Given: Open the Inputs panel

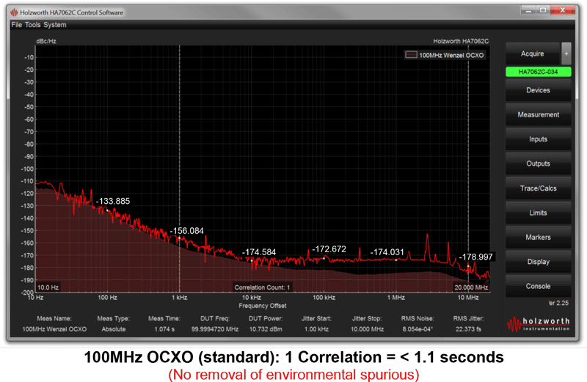Looking at the screenshot, I should [538, 139].
